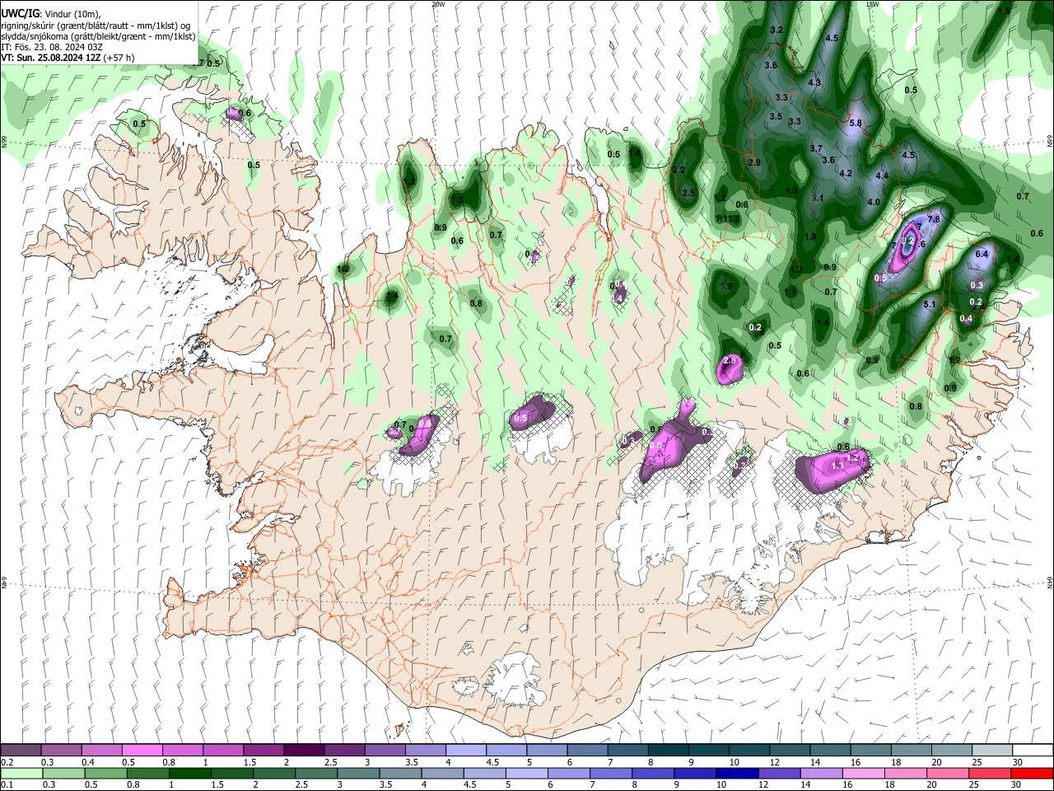Click the 3.1 precipitation value
Image resolution: width=1054 pixels, height=791 pixels.
(x=818, y=198)
